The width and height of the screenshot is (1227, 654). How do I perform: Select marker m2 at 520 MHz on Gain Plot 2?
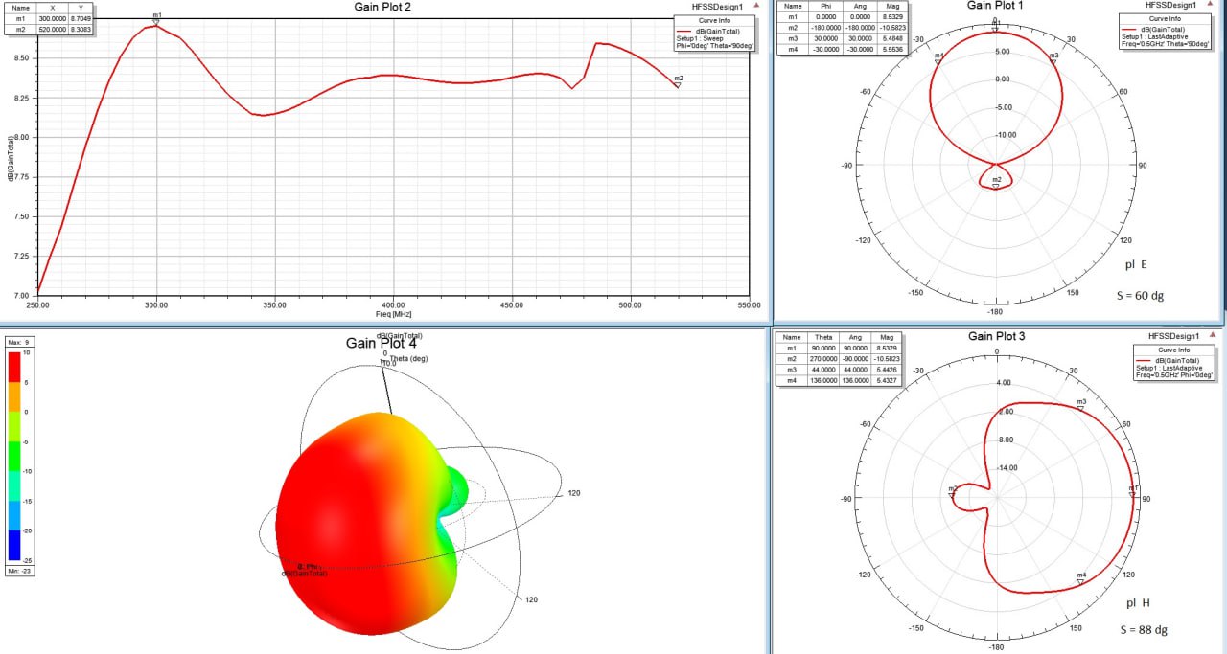(678, 83)
